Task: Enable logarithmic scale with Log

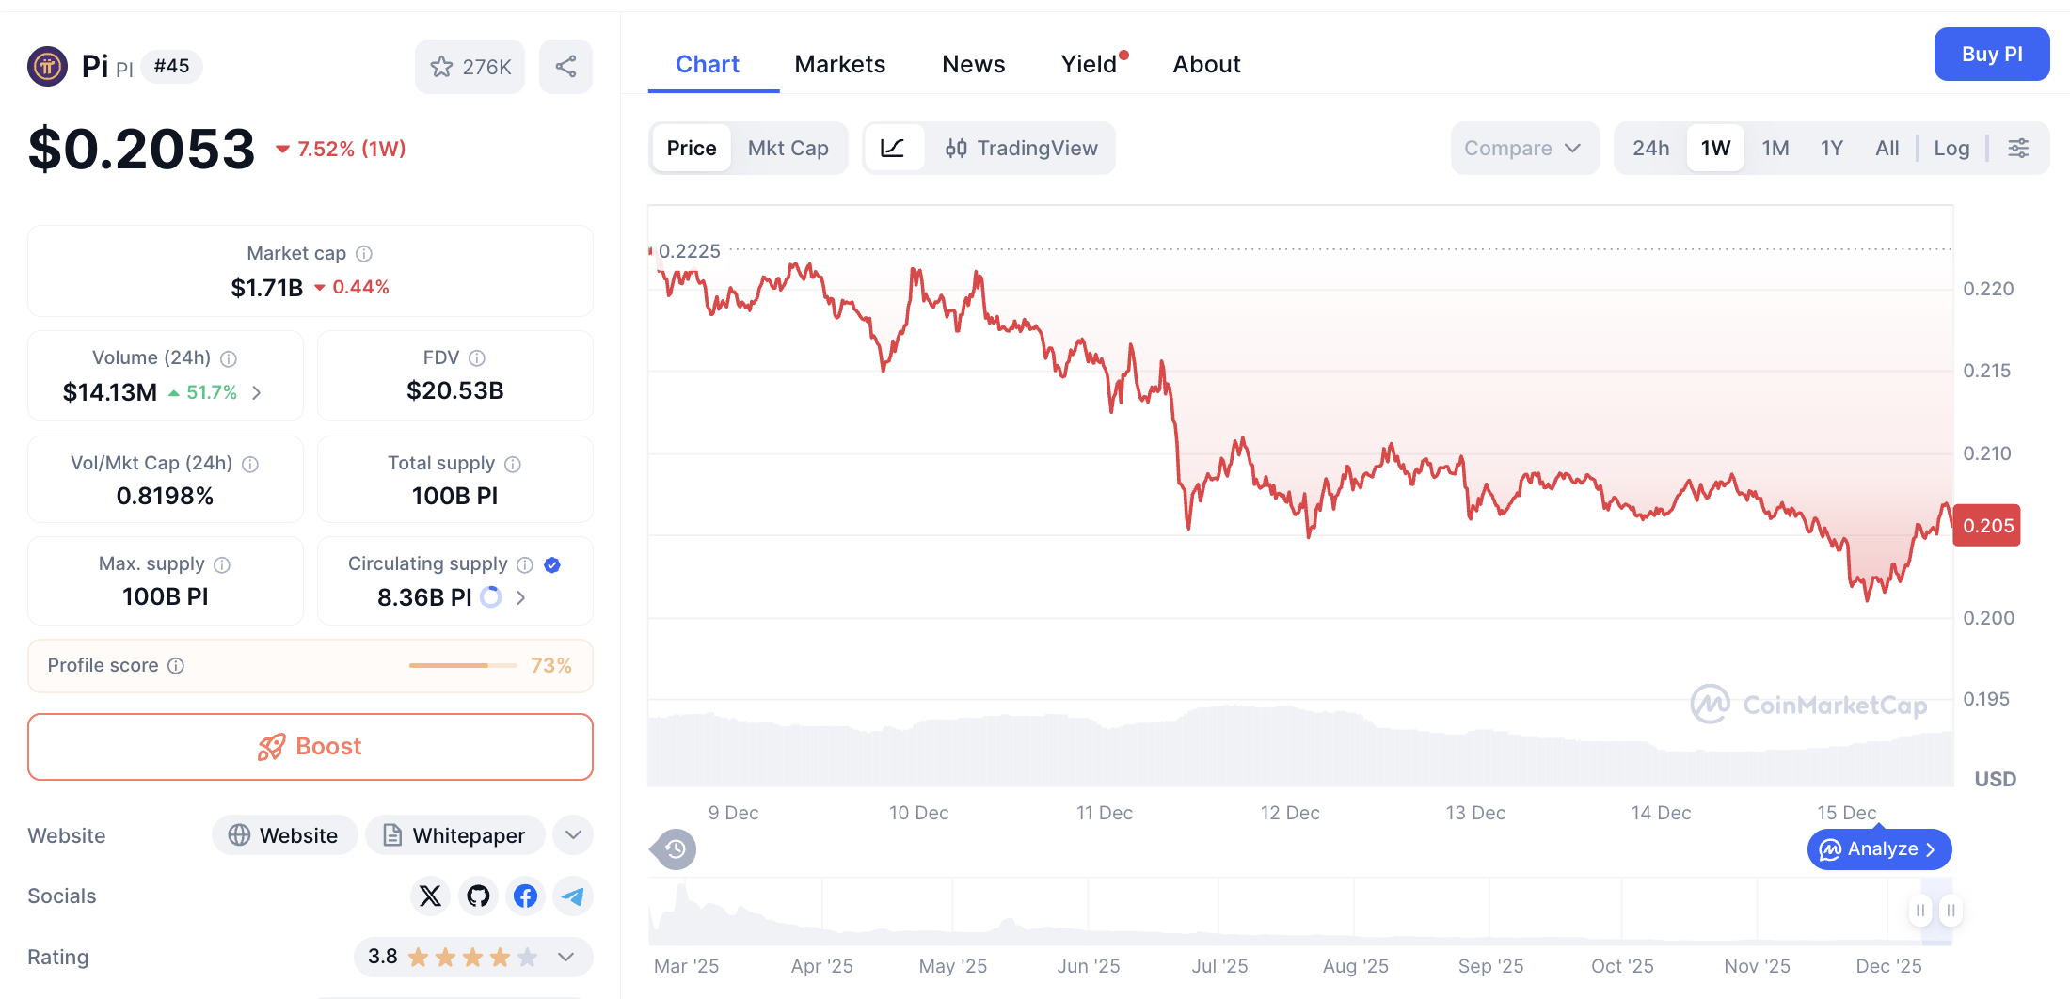Action: [1951, 148]
